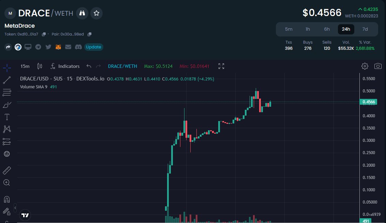Image resolution: width=386 pixels, height=223 pixels.
Task: Open the email envelope icon
Action: (68, 47)
